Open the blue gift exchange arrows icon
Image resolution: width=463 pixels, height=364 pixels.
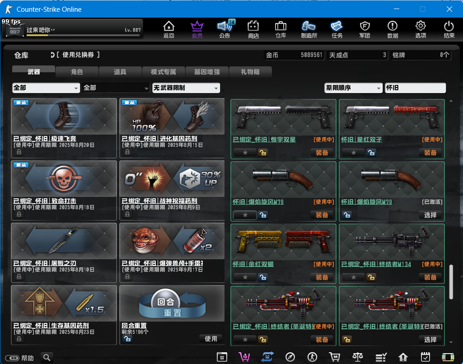coord(267,357)
